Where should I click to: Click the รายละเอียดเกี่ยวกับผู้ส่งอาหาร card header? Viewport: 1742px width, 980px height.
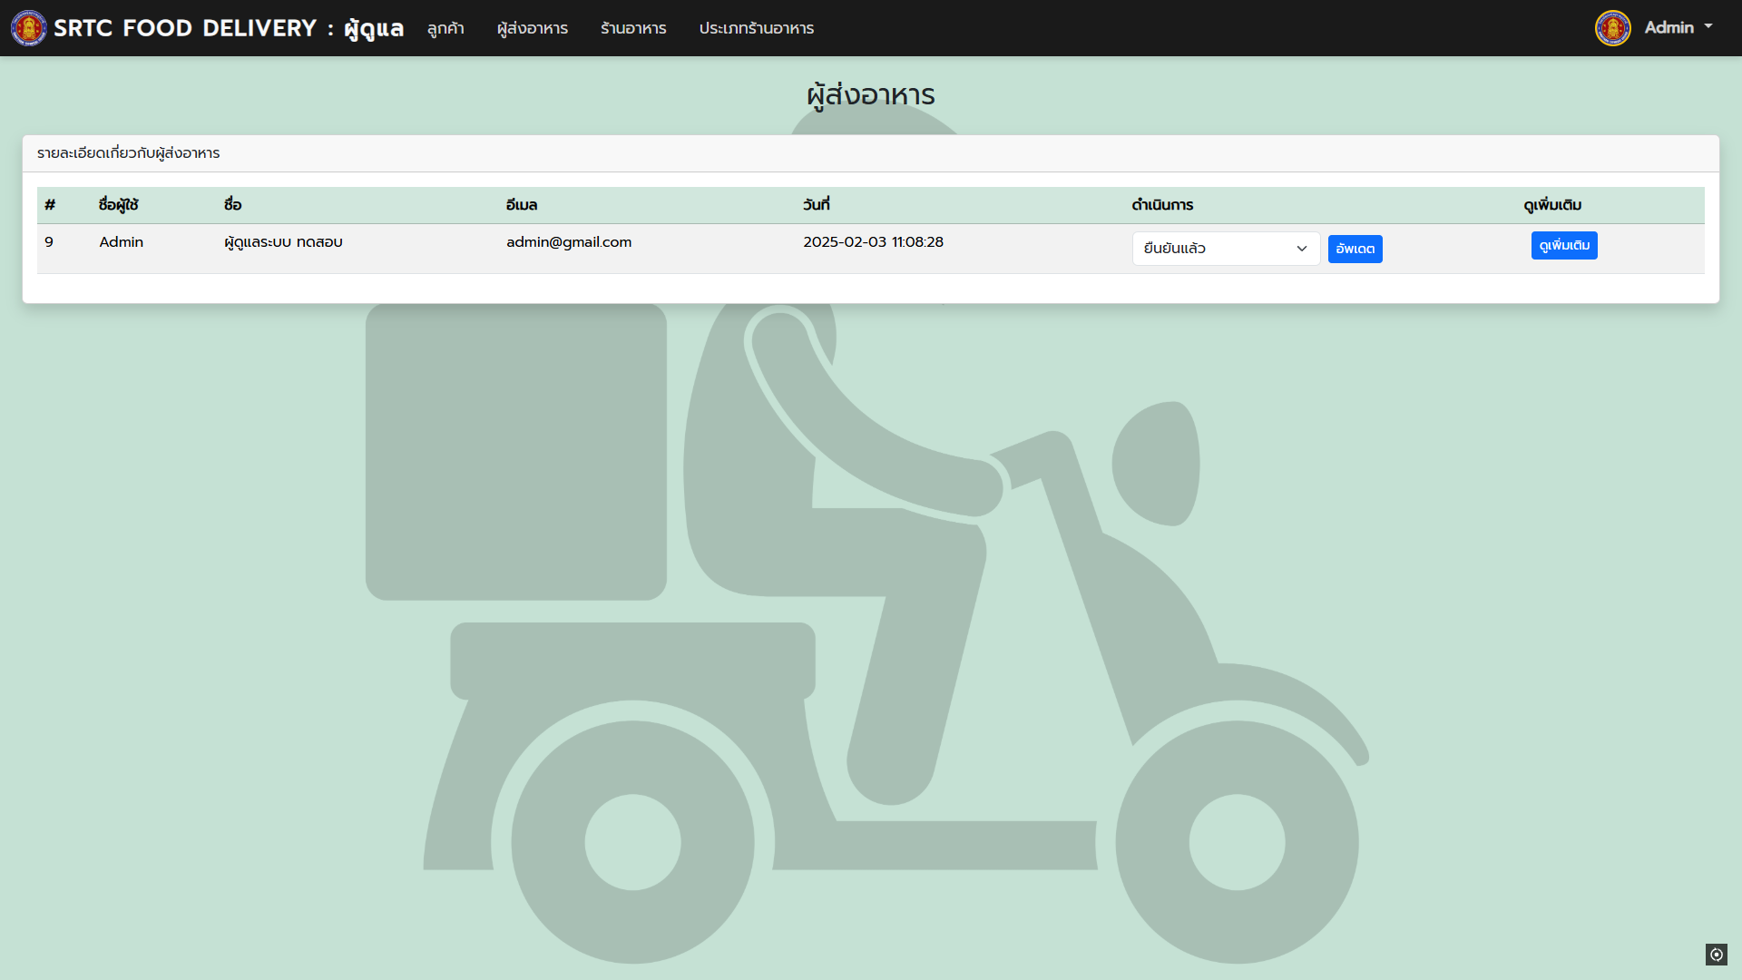(129, 153)
